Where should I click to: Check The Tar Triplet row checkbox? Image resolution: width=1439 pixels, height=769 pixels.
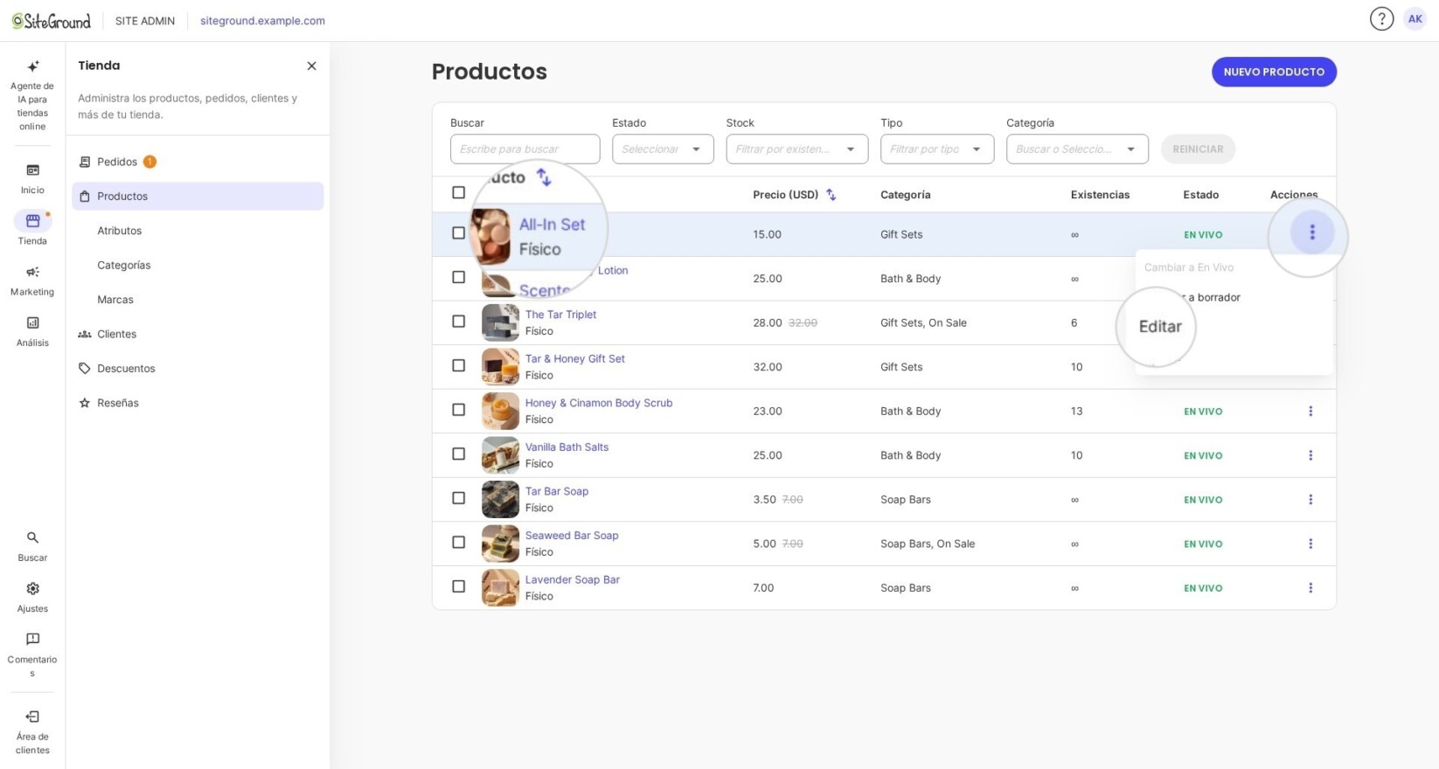(458, 321)
